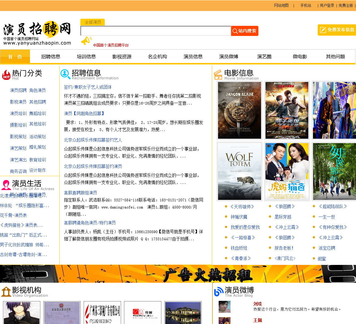Open the 签约/兼职女子艺人或团体 job post
Viewport: 356px width, 324px height.
point(88,87)
